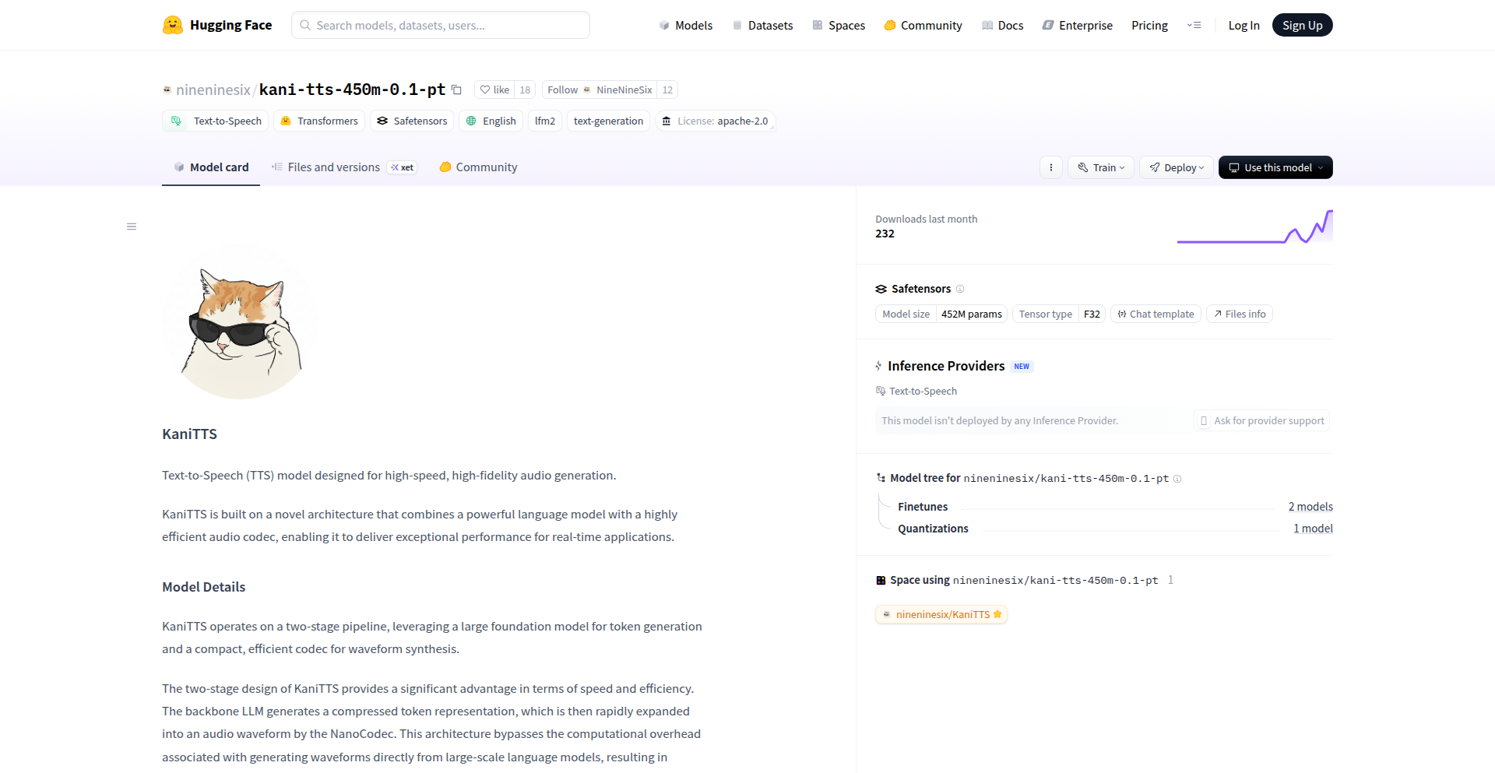Switch to the model Community tab
This screenshot has height=773, width=1495.
coord(478,167)
